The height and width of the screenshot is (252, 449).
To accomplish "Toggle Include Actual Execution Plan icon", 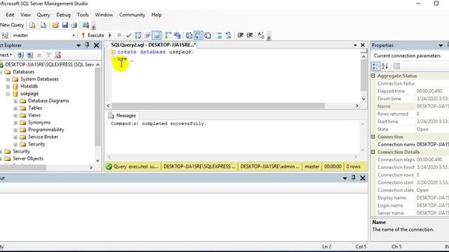I will pos(168,36).
